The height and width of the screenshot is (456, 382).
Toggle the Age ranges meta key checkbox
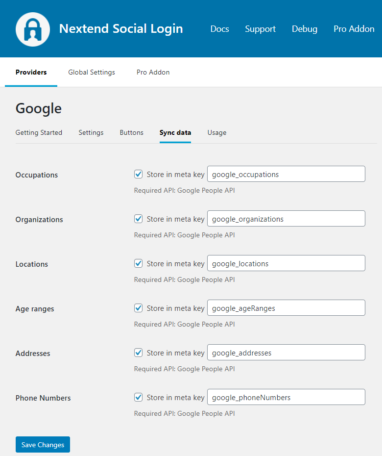tap(139, 308)
